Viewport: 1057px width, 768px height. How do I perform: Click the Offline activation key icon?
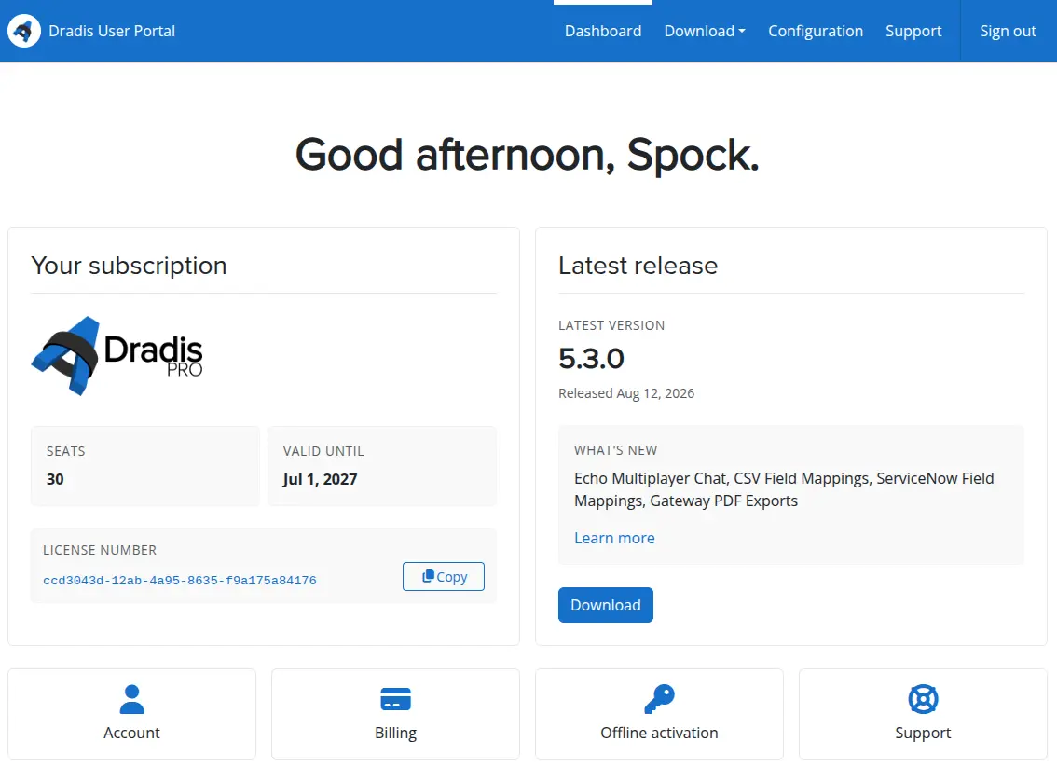[659, 699]
